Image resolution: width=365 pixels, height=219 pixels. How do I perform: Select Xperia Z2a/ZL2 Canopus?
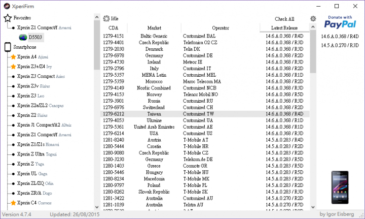click(40, 106)
